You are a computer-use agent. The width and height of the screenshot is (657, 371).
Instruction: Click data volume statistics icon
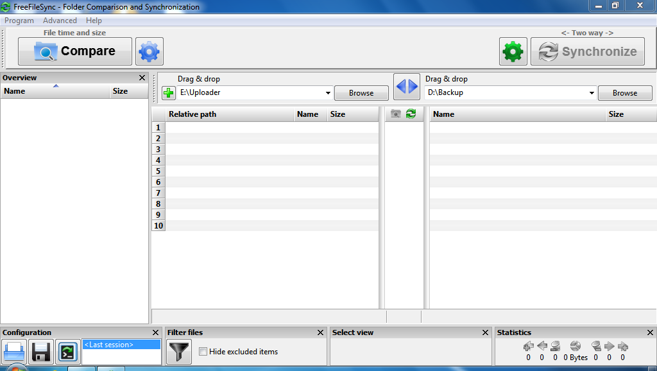[576, 346]
